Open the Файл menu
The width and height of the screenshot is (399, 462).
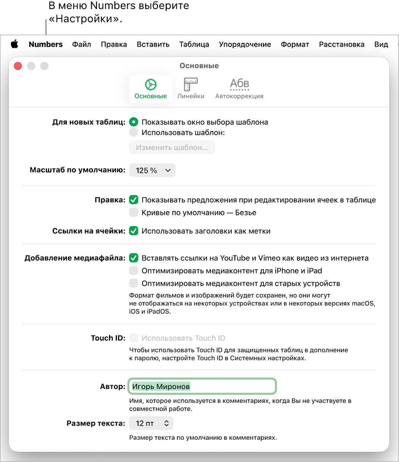pos(82,44)
